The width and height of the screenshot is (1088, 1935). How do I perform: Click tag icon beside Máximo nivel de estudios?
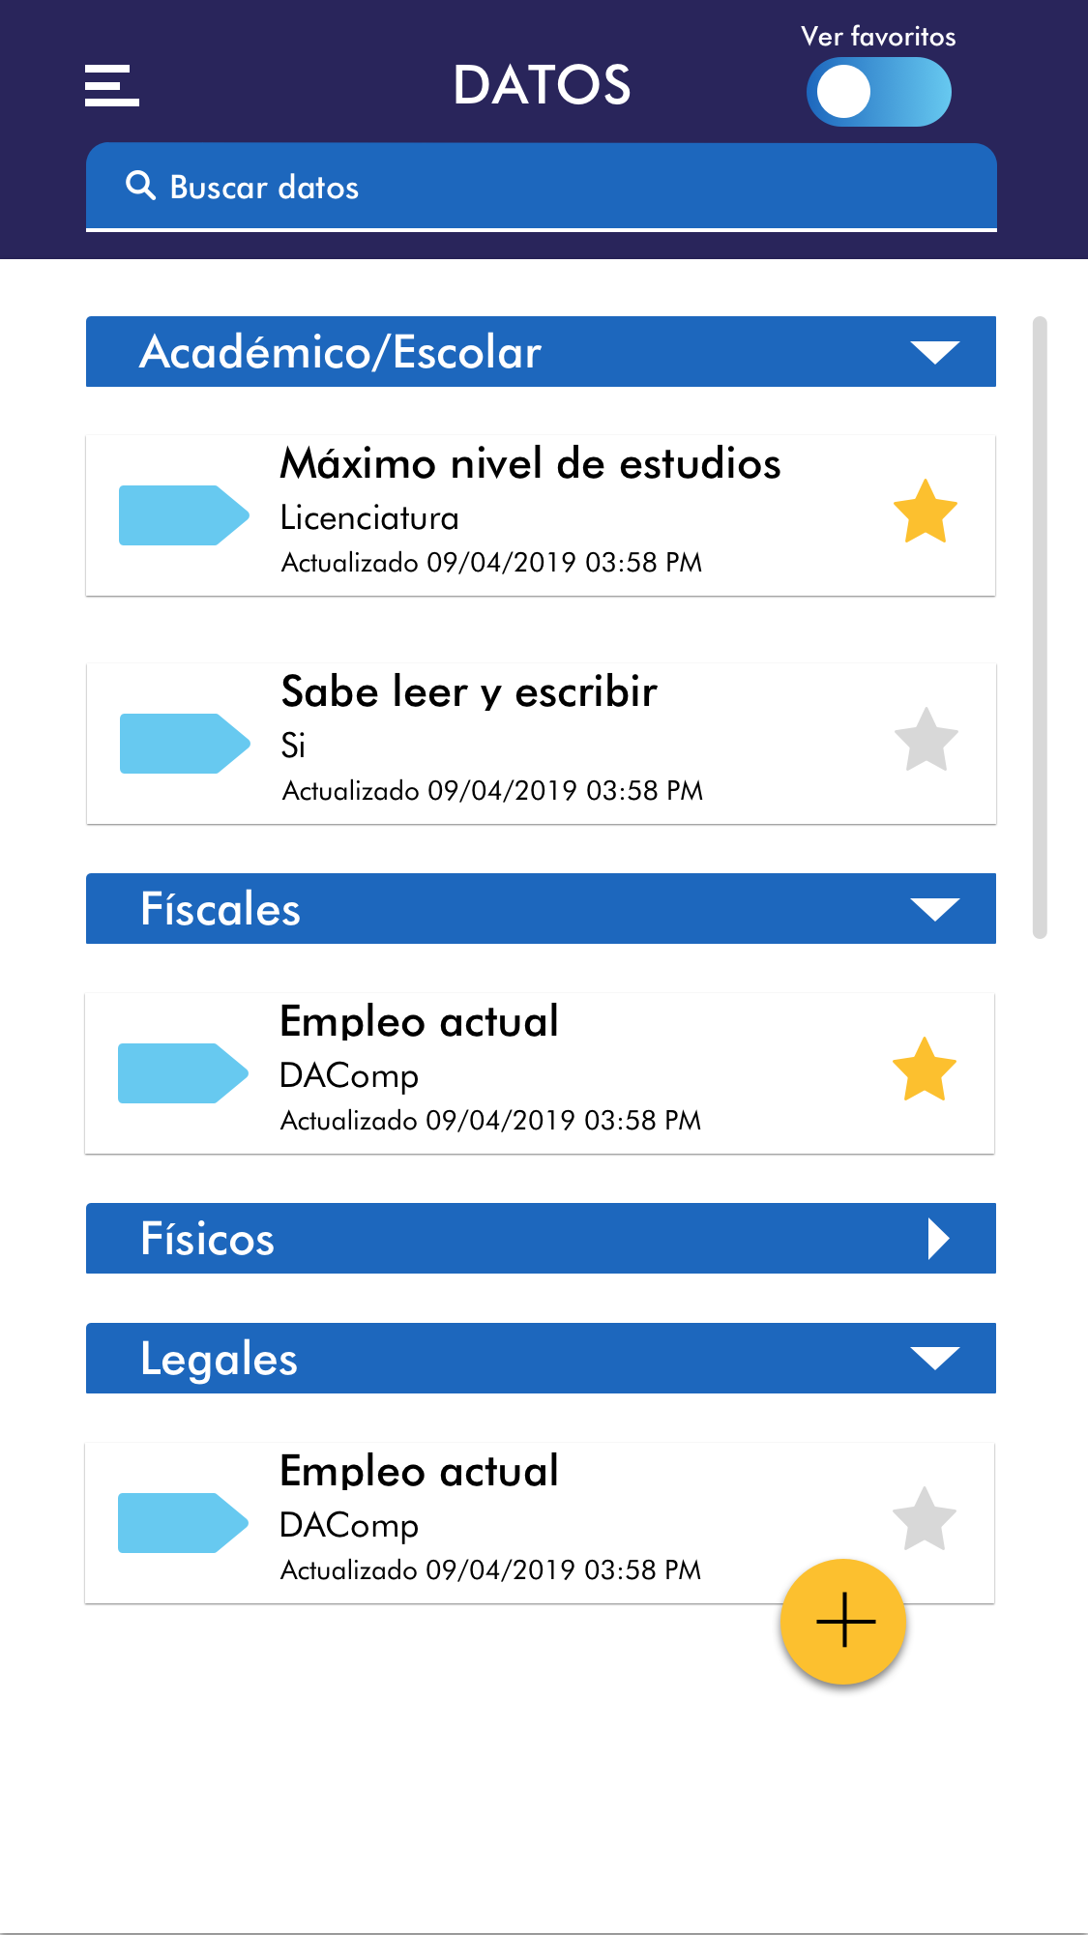[x=183, y=515]
